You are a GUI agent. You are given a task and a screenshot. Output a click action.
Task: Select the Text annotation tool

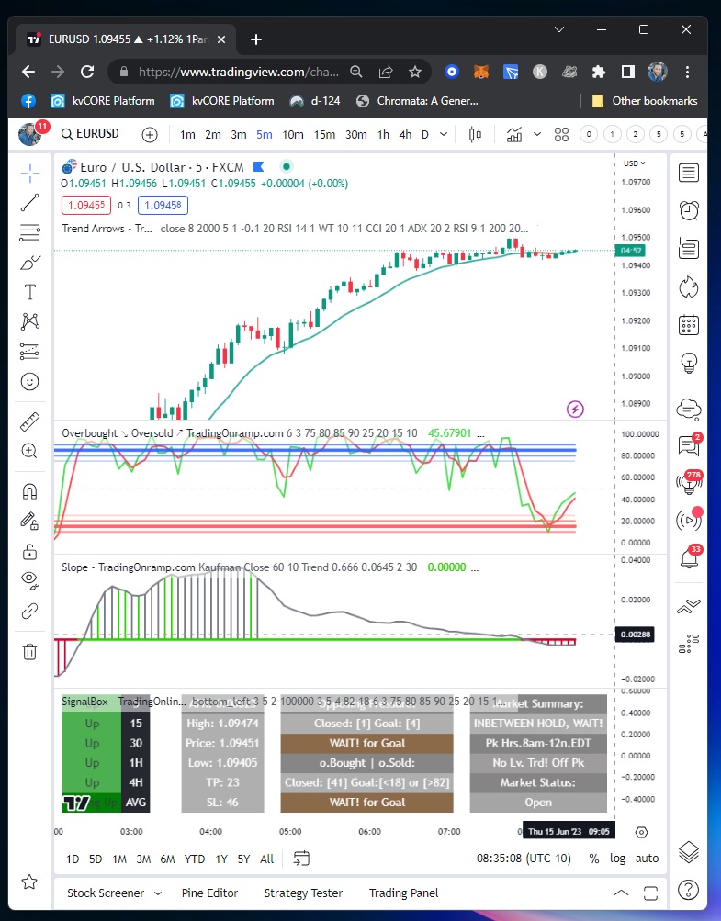point(29,292)
